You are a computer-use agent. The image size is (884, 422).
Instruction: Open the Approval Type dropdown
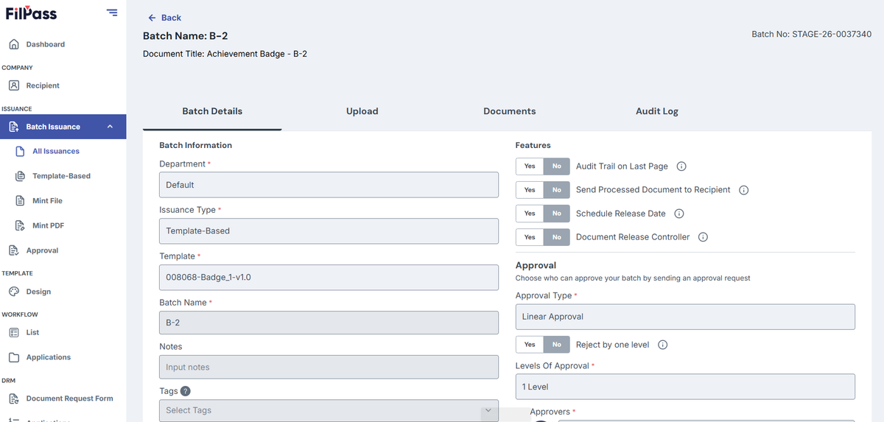point(685,317)
